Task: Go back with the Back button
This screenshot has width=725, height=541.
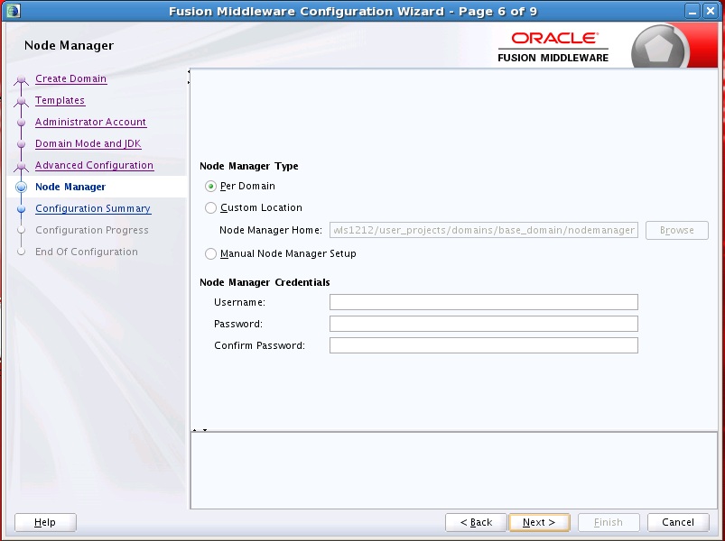Action: 476,523
